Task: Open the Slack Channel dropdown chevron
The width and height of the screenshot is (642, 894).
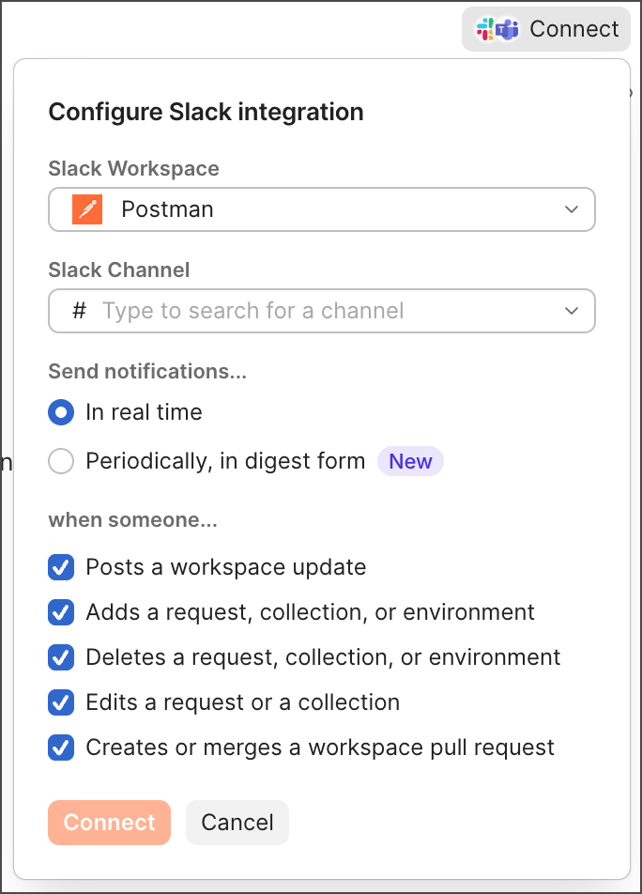Action: click(x=572, y=311)
